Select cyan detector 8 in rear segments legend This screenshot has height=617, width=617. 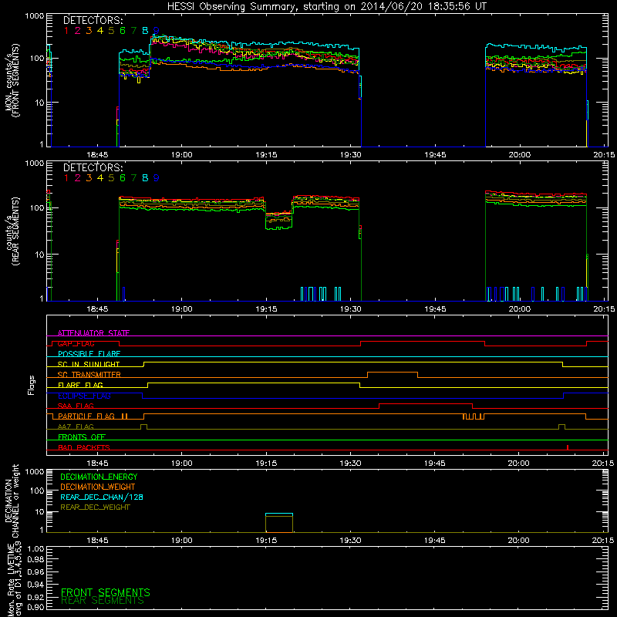(x=145, y=178)
